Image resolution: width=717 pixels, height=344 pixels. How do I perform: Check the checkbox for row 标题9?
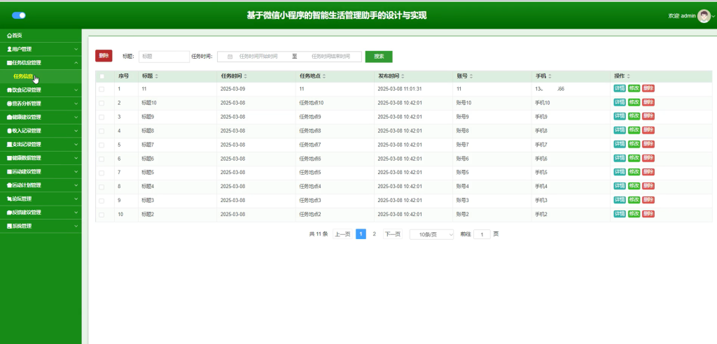102,117
